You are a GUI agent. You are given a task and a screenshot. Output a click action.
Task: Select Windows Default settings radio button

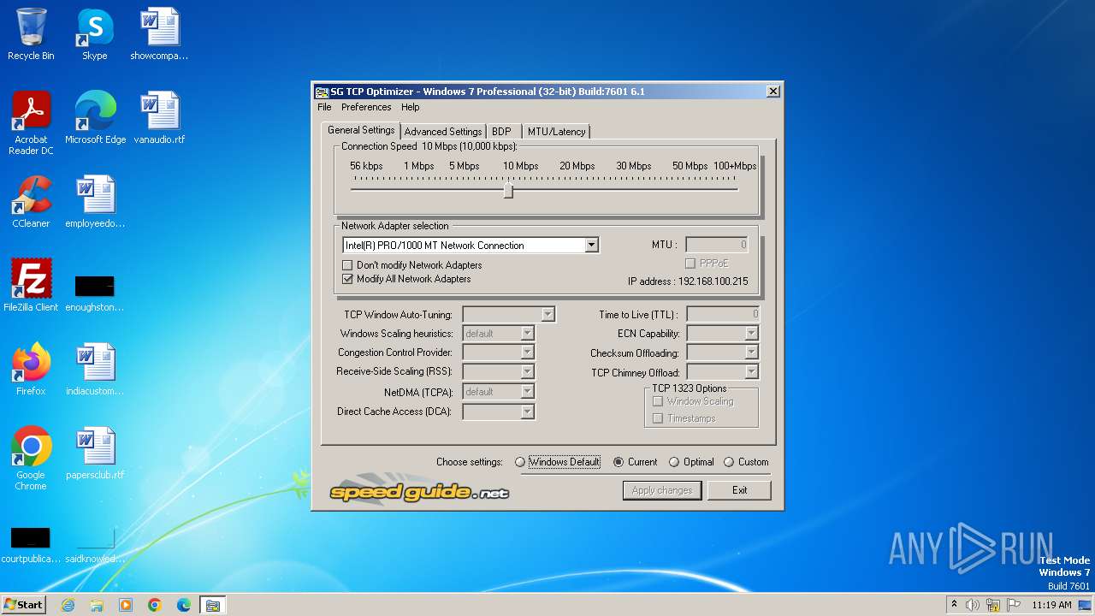pyautogui.click(x=520, y=462)
